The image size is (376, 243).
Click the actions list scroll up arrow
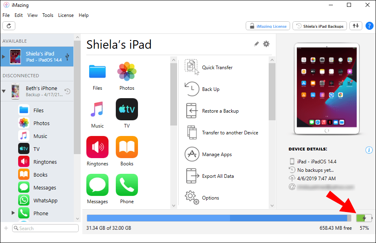point(272,60)
